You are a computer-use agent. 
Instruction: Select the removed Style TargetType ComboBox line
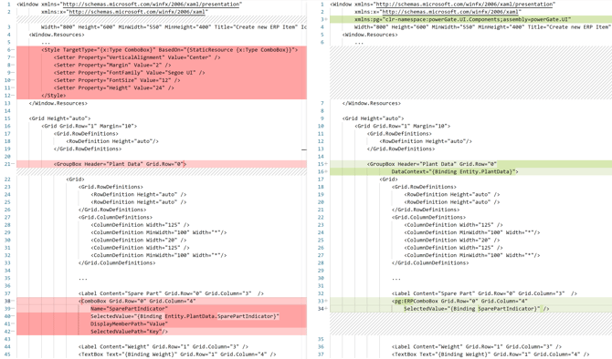[x=162, y=50]
